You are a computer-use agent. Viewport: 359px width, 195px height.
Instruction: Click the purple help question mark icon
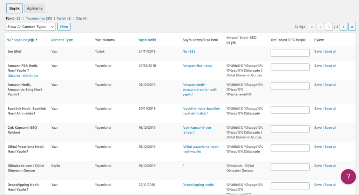tap(348, 176)
